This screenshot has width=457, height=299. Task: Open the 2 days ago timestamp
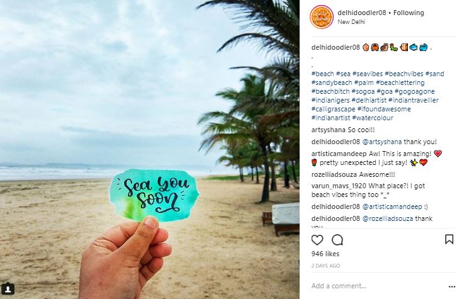[x=325, y=266]
